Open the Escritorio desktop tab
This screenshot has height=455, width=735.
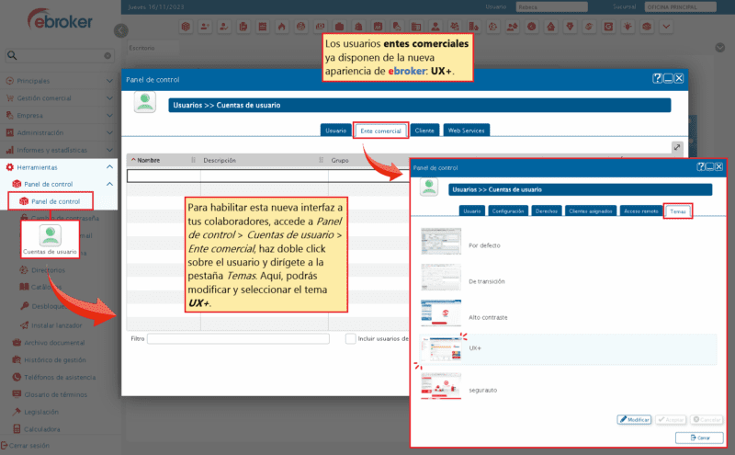click(x=153, y=48)
